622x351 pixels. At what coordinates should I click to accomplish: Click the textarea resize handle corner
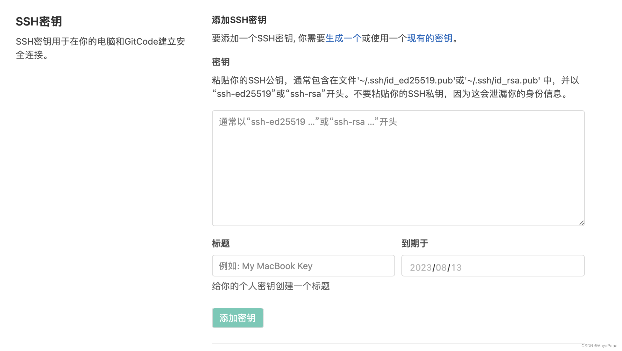(582, 223)
